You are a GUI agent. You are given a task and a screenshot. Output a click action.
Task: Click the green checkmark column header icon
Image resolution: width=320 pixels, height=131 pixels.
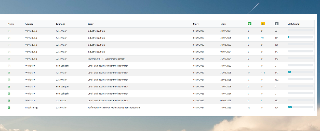coord(249,24)
